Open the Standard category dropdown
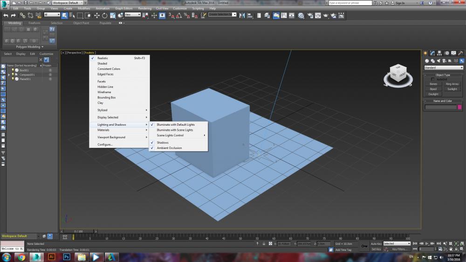 (444, 68)
